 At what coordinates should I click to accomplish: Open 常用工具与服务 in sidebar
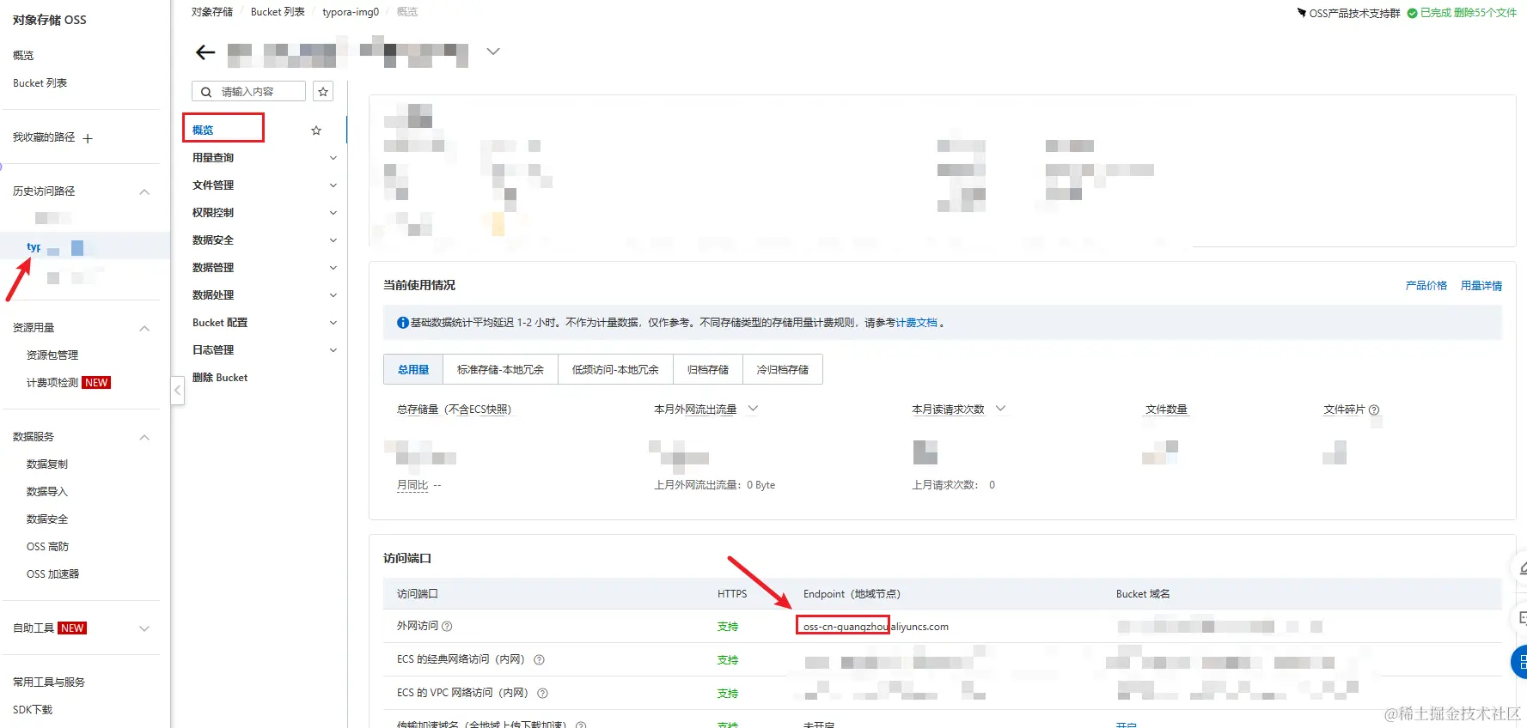click(49, 682)
